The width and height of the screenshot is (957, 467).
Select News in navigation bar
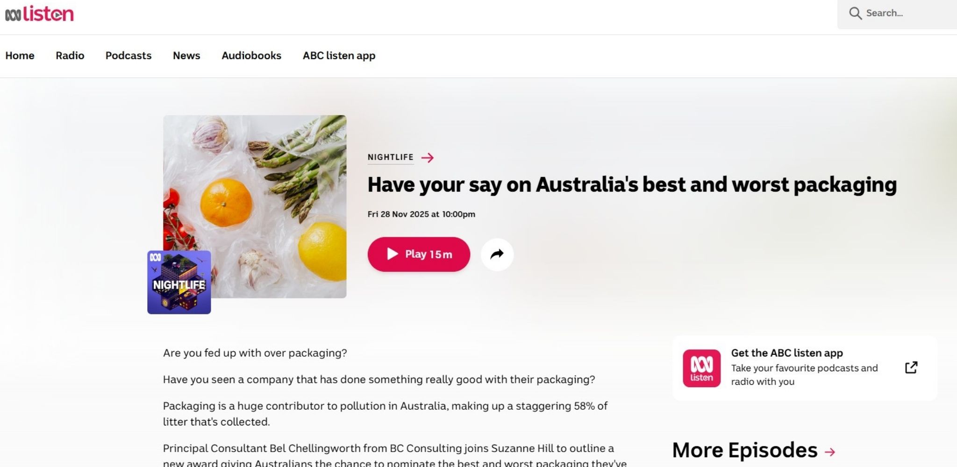[x=186, y=56]
